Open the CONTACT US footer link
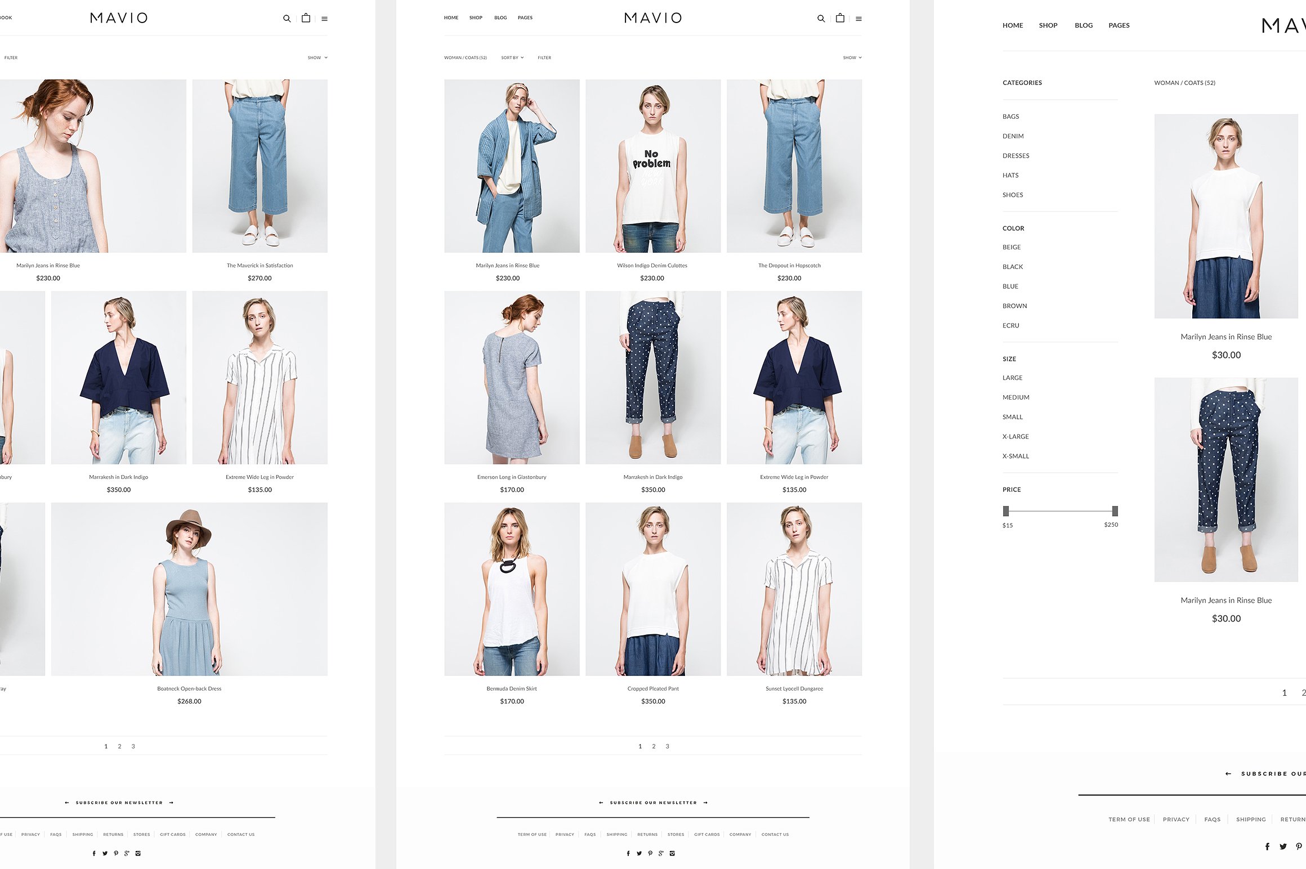Viewport: 1306px width, 869px height. click(x=775, y=834)
